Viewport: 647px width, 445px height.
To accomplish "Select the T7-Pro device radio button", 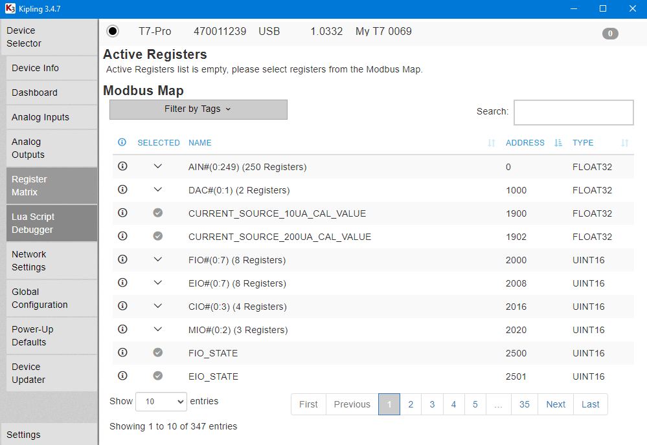I will (x=113, y=31).
